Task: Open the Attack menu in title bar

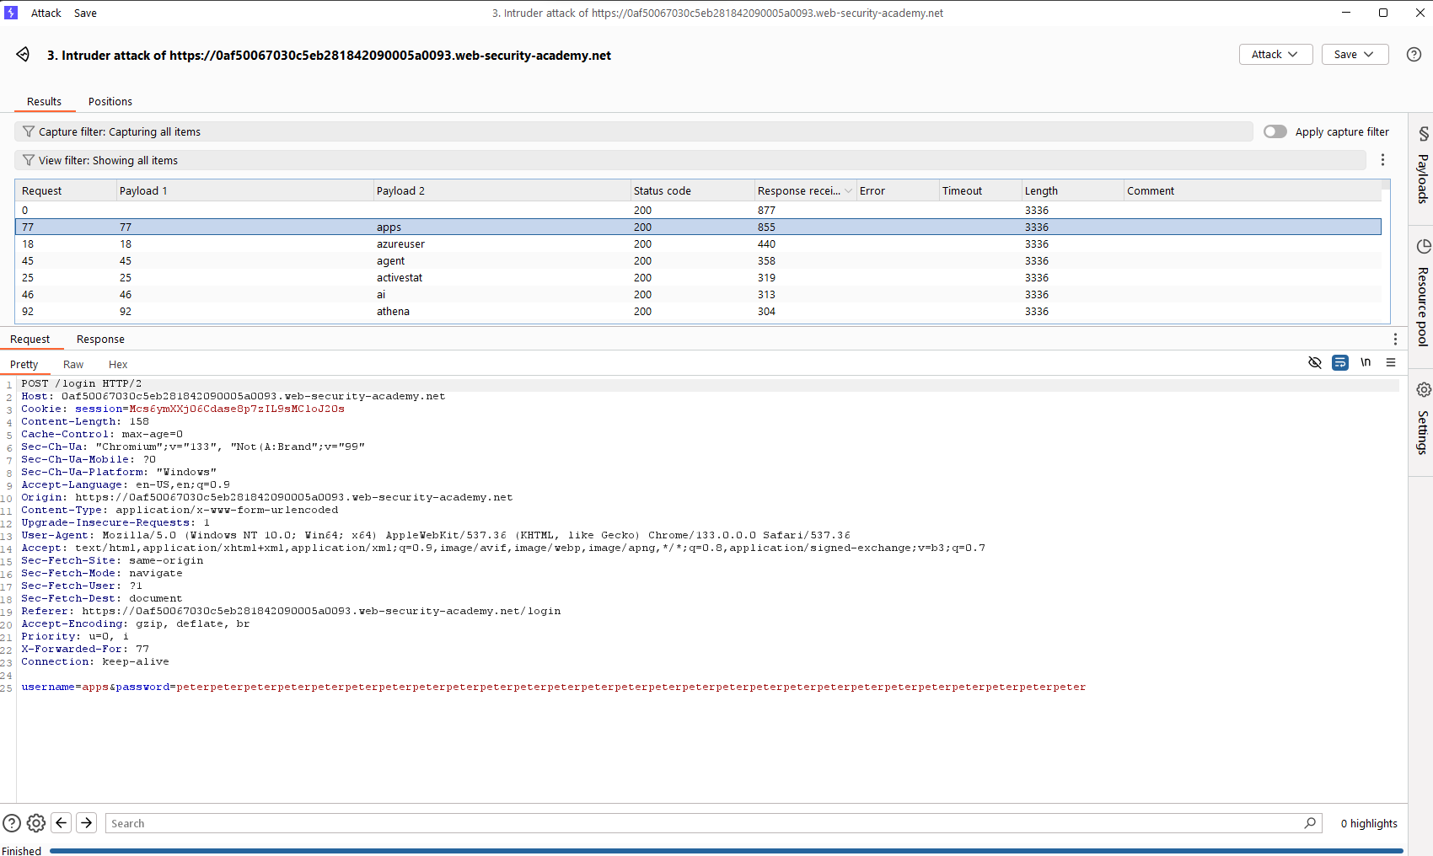Action: (x=46, y=13)
